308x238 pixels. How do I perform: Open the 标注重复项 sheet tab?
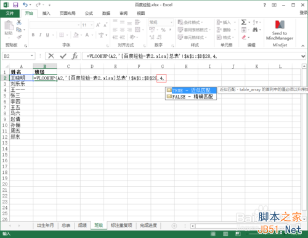coord(121,226)
